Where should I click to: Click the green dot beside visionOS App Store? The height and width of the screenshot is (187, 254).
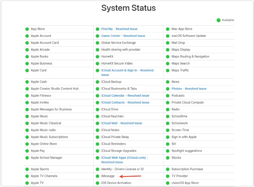click(x=168, y=183)
